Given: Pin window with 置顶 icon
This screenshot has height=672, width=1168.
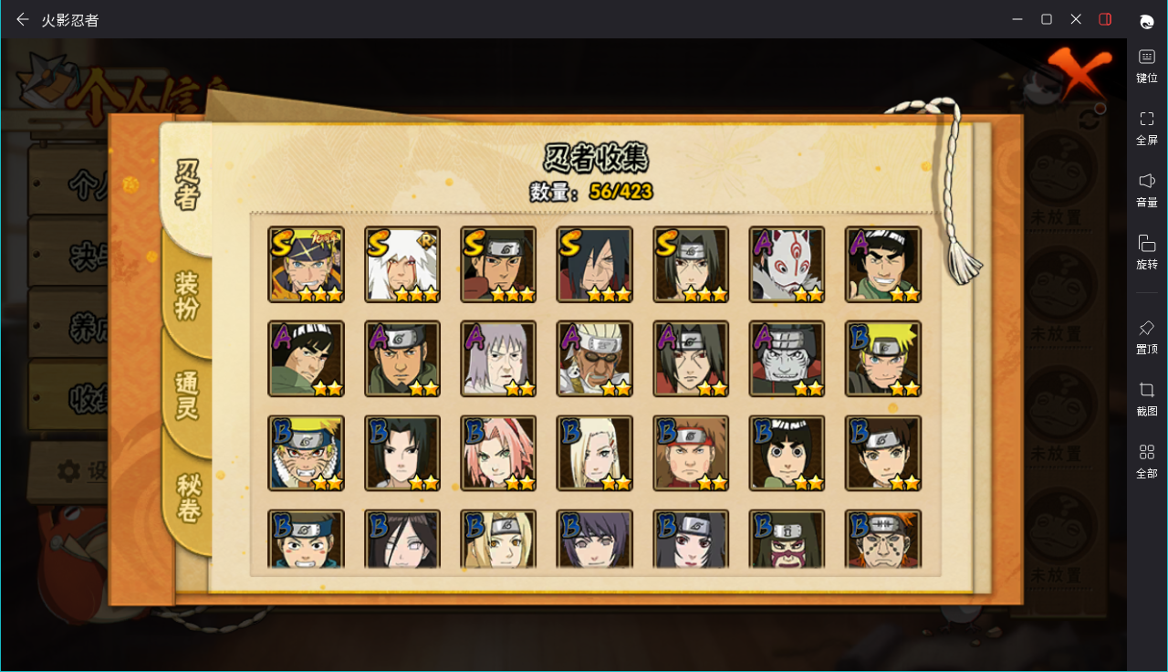Looking at the screenshot, I should tap(1147, 336).
